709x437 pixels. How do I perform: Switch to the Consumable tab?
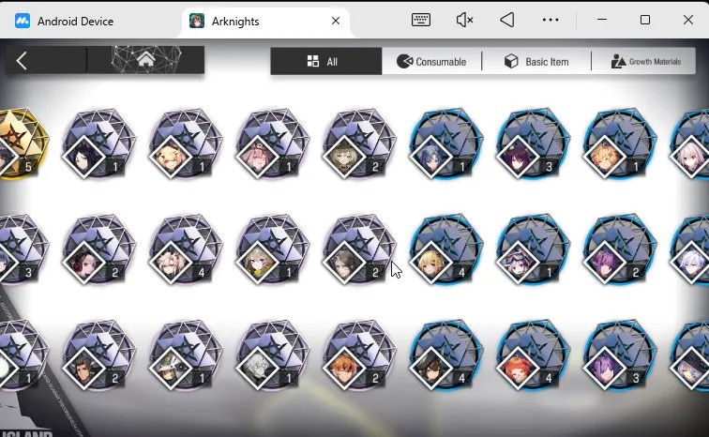tap(431, 61)
